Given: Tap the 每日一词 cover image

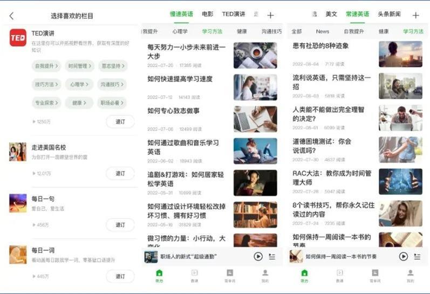Looking at the screenshot, I should pos(18,255).
